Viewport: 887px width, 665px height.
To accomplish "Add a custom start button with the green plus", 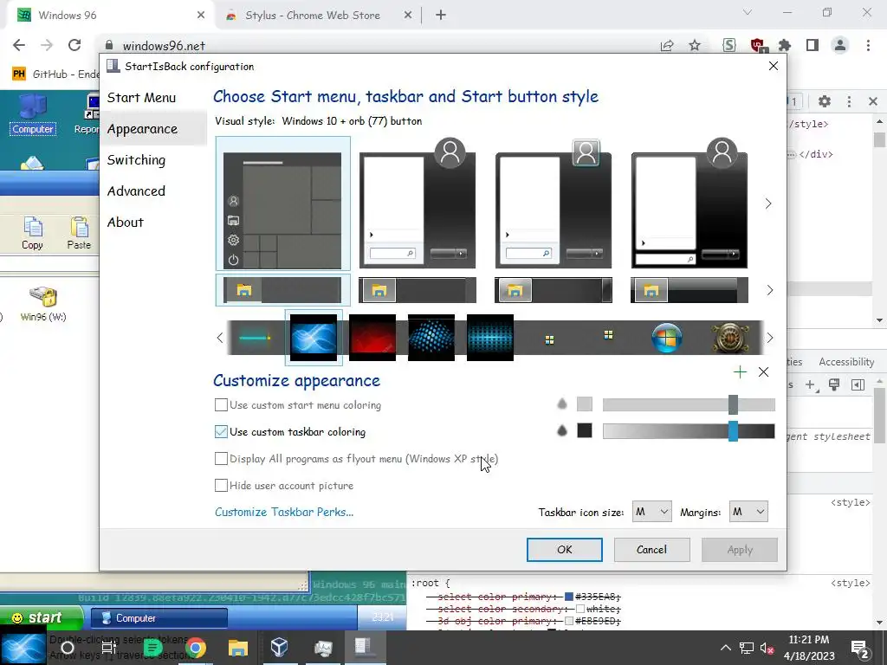I will 740,371.
